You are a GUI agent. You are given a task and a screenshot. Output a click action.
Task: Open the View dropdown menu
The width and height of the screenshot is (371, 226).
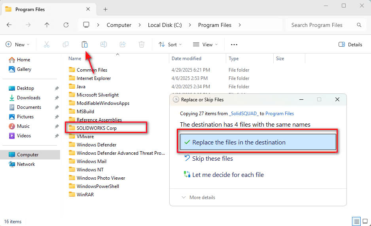(x=205, y=44)
